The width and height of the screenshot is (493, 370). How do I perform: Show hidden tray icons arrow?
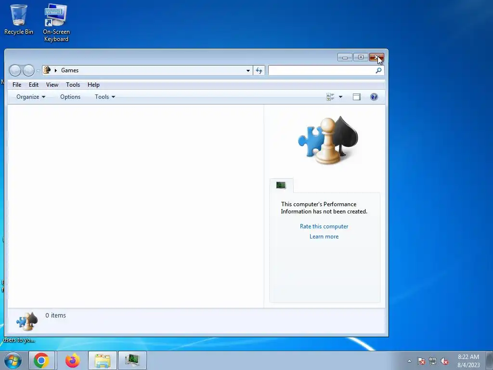(409, 361)
